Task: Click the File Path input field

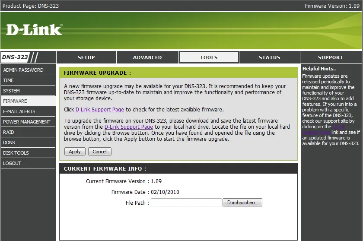Action: [186, 203]
